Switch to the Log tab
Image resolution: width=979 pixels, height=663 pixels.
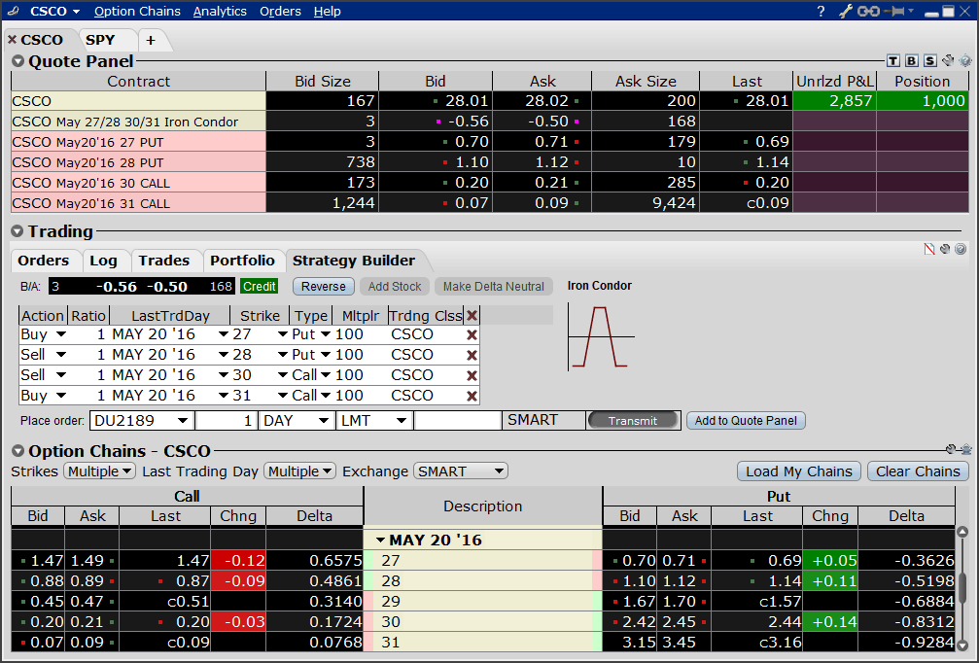[x=103, y=261]
